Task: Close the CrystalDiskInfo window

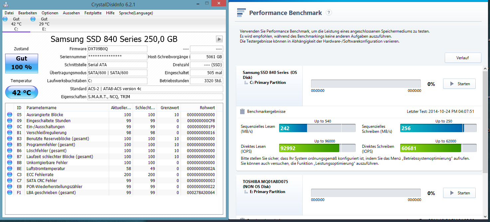Action: [x=218, y=4]
